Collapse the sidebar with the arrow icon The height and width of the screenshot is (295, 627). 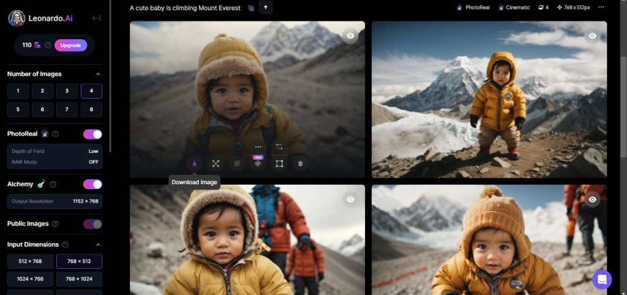point(96,18)
